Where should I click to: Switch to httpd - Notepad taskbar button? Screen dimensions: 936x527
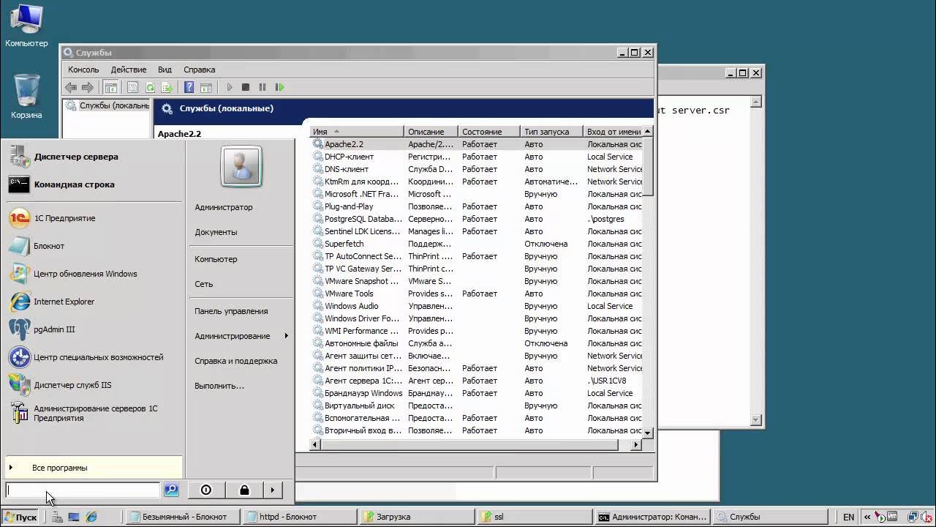point(298,517)
